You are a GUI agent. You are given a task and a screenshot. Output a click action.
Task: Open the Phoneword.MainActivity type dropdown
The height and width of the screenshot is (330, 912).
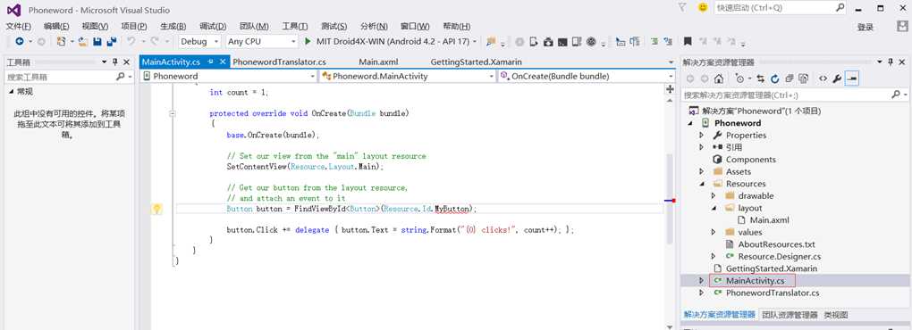tap(492, 76)
